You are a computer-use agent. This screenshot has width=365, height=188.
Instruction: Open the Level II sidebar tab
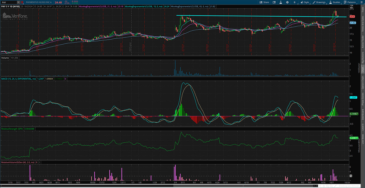[x=363, y=128]
